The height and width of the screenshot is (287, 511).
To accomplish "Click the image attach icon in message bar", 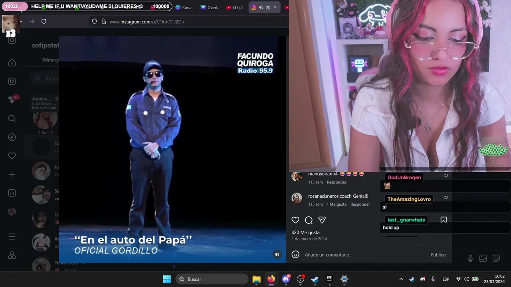I will tap(483, 258).
